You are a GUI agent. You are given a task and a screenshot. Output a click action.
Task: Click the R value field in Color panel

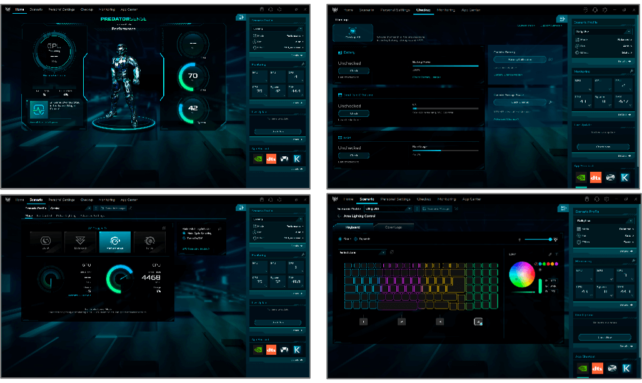(x=553, y=281)
